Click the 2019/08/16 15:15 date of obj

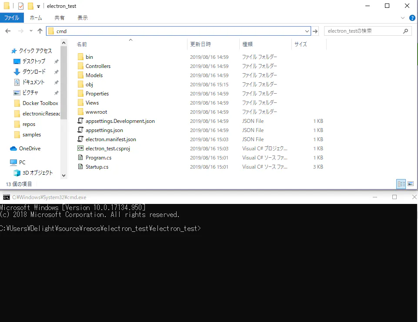[x=209, y=85]
